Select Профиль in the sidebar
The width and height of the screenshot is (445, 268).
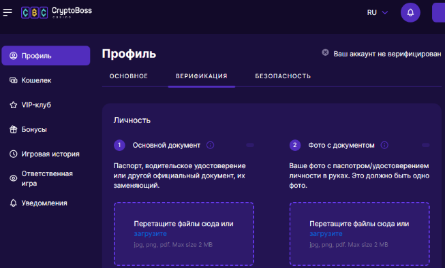pyautogui.click(x=46, y=56)
